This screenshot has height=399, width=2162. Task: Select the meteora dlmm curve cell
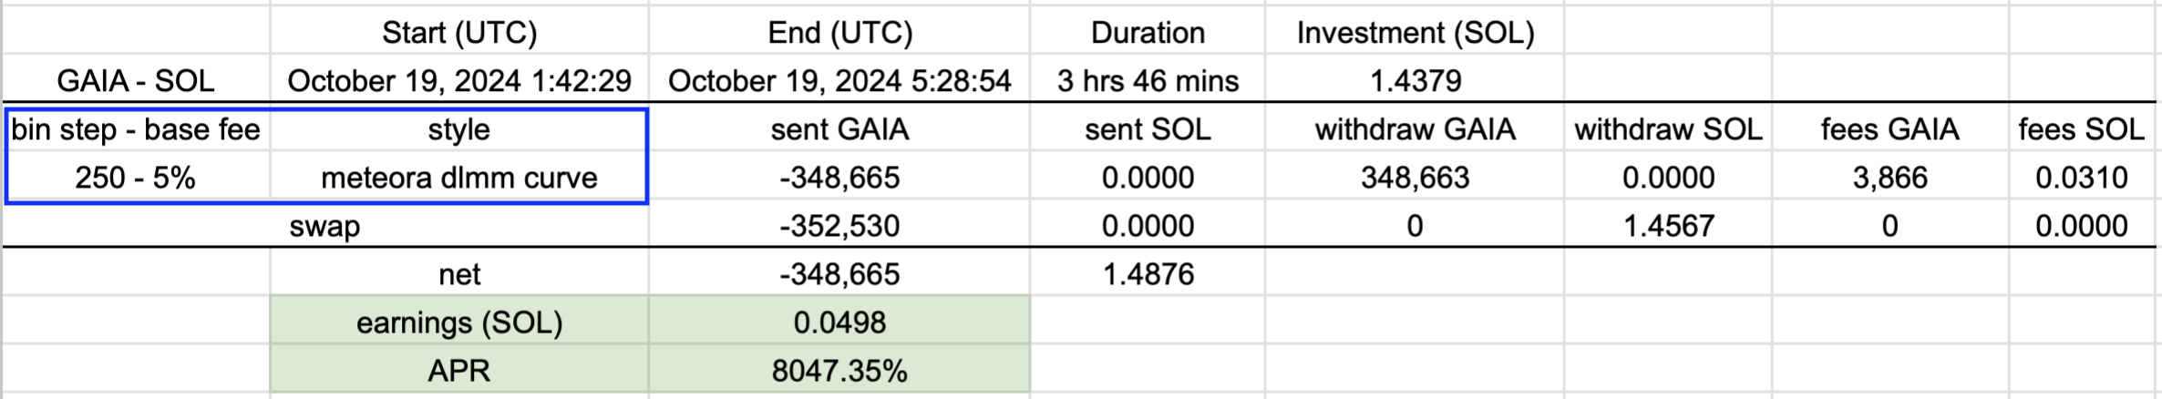[458, 178]
